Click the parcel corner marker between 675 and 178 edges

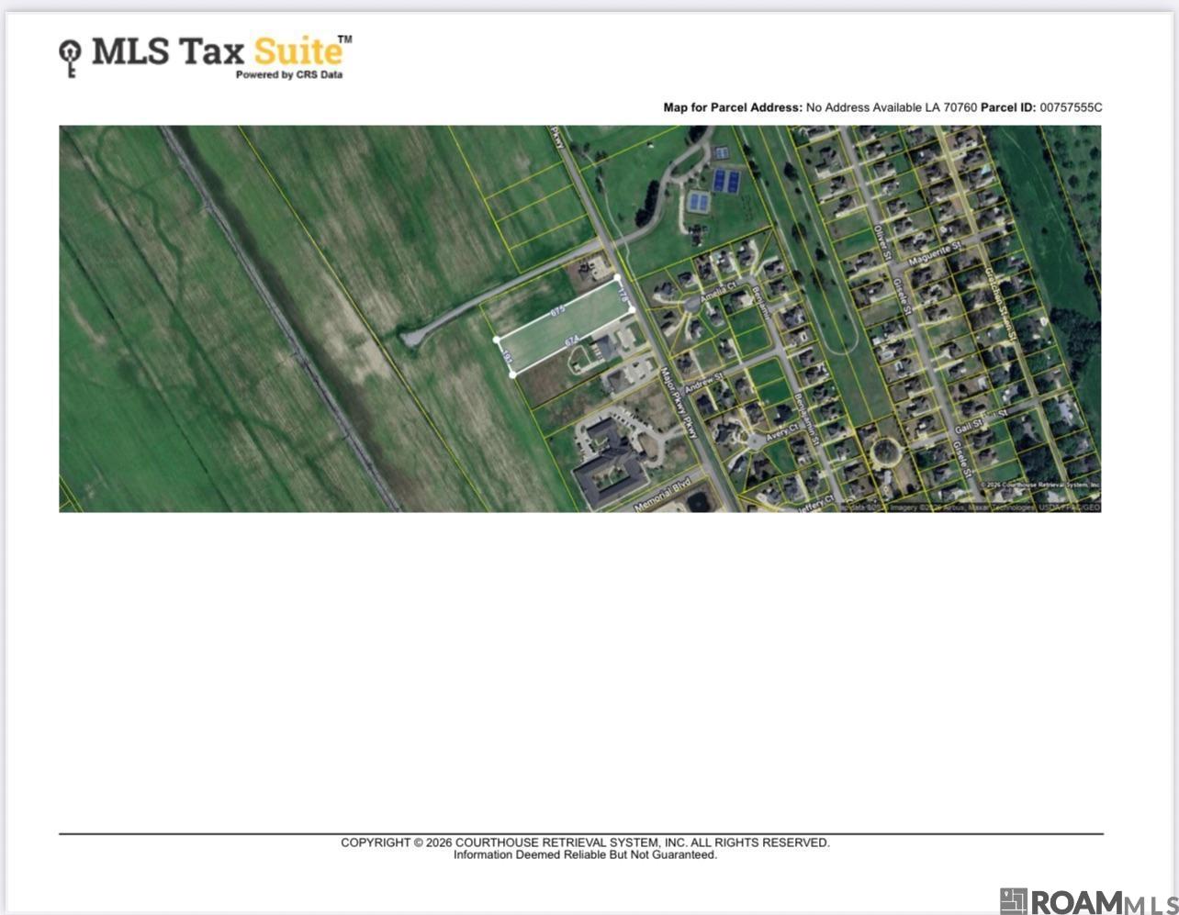[x=618, y=277]
